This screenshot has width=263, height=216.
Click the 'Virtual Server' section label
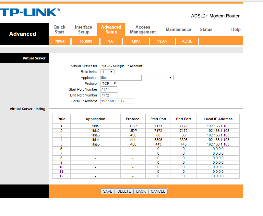point(34,58)
